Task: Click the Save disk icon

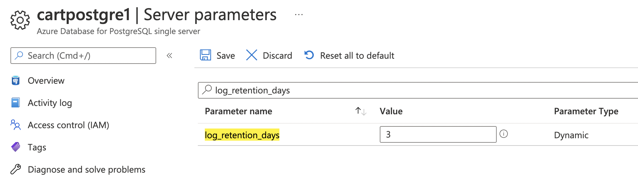Action: pyautogui.click(x=205, y=55)
